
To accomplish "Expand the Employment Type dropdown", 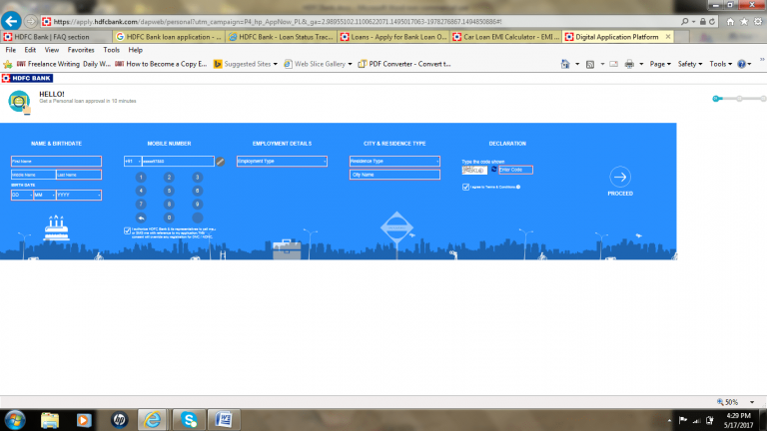I will [x=282, y=161].
